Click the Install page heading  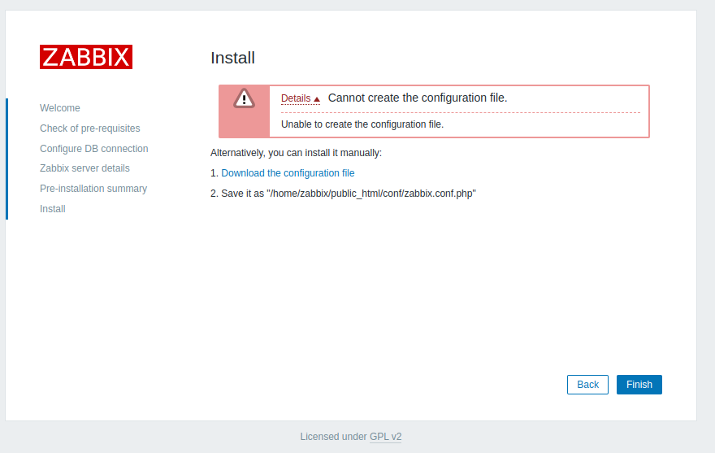[232, 58]
